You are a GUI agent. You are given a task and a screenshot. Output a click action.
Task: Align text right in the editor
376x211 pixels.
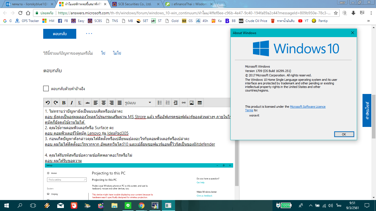pos(111,103)
